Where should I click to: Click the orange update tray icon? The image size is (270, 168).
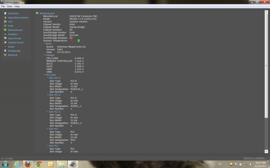pos(231,164)
